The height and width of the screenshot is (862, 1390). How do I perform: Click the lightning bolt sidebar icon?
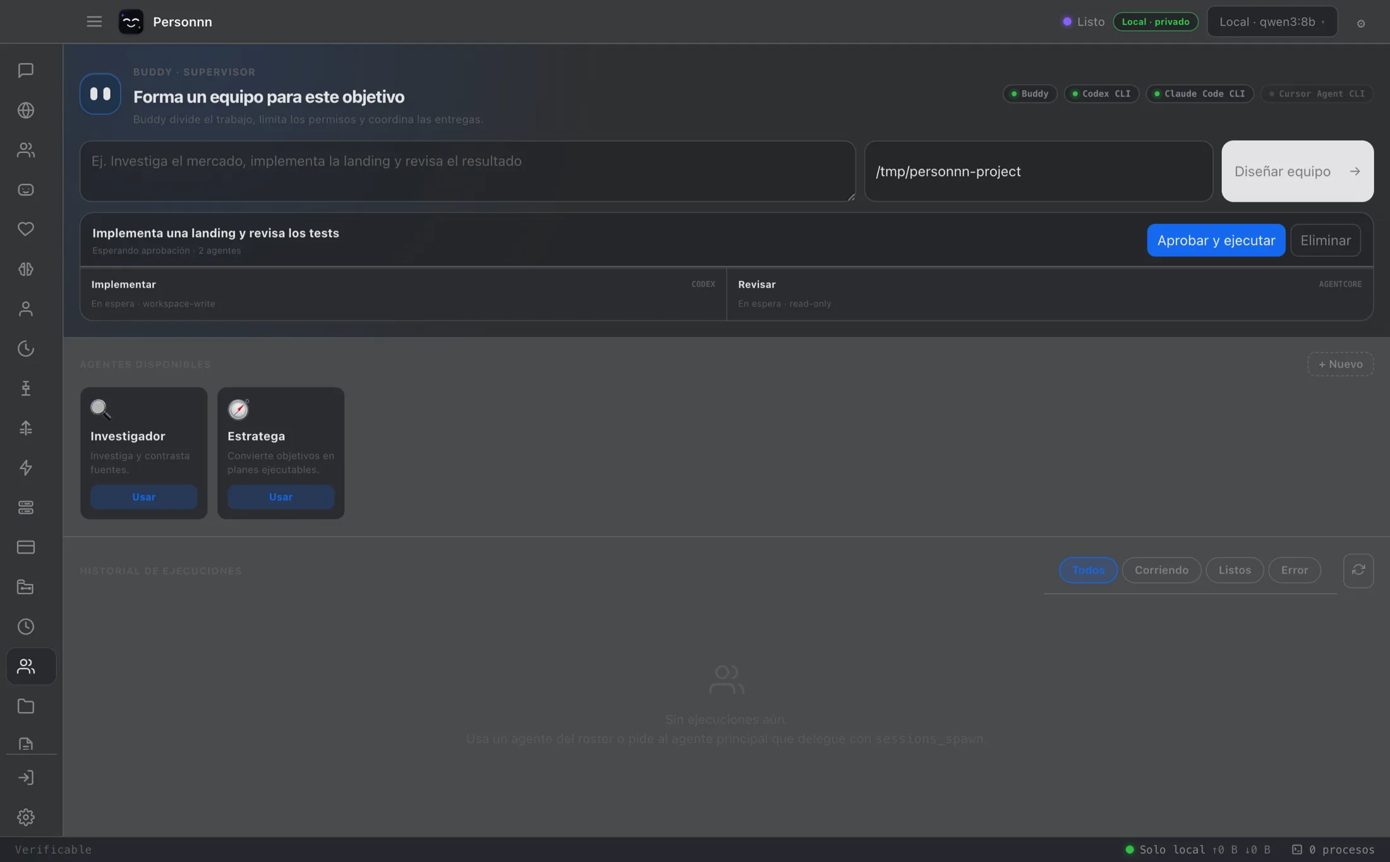click(x=25, y=468)
